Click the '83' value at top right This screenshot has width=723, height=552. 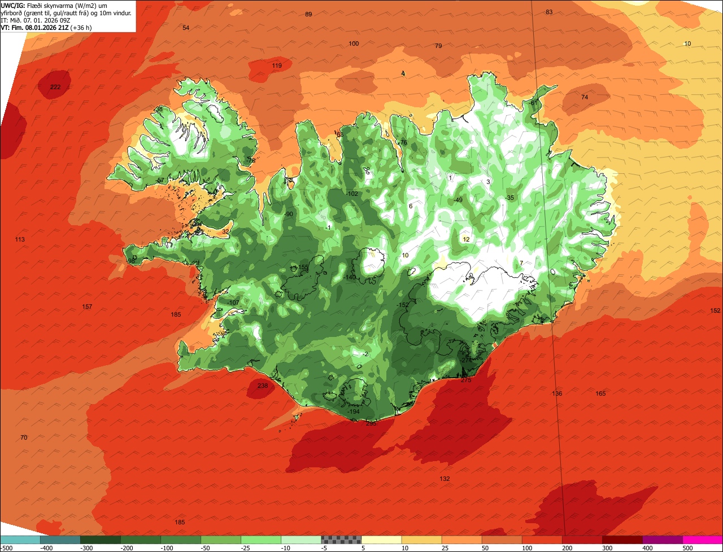[549, 12]
